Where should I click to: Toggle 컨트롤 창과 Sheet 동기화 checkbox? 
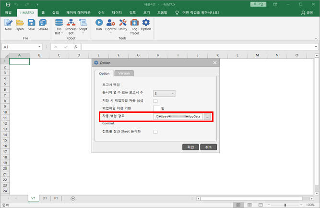(x=155, y=132)
